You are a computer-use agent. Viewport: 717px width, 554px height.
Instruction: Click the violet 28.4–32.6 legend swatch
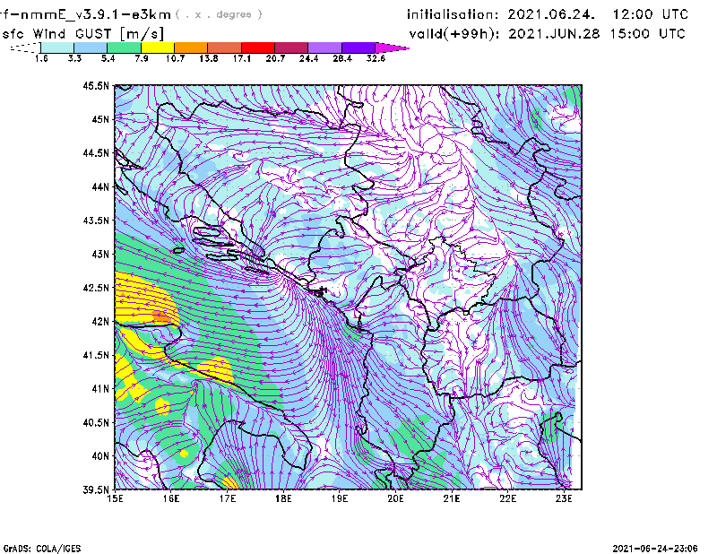[x=358, y=48]
